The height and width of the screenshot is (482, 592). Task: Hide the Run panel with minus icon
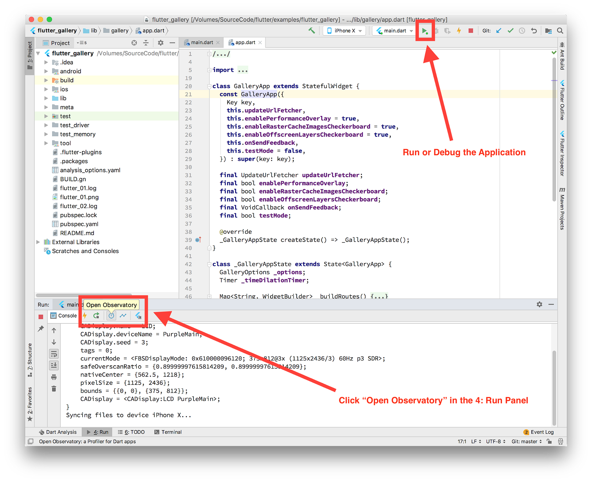(551, 304)
